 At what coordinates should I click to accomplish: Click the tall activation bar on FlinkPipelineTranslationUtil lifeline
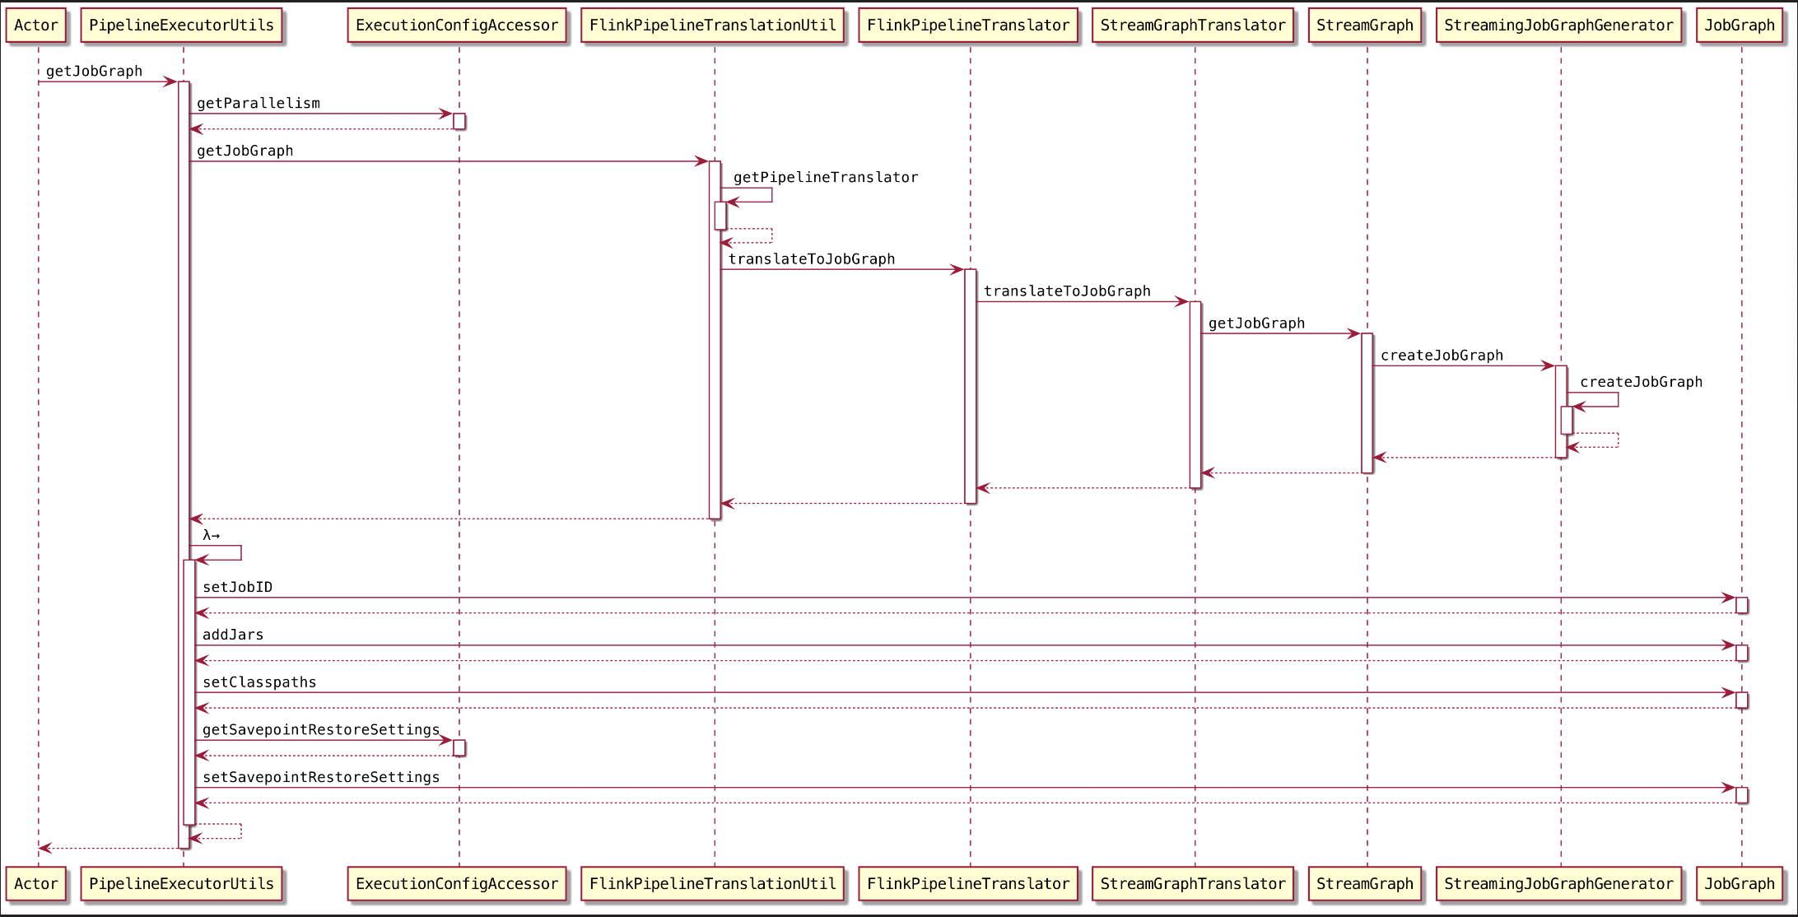click(x=715, y=340)
